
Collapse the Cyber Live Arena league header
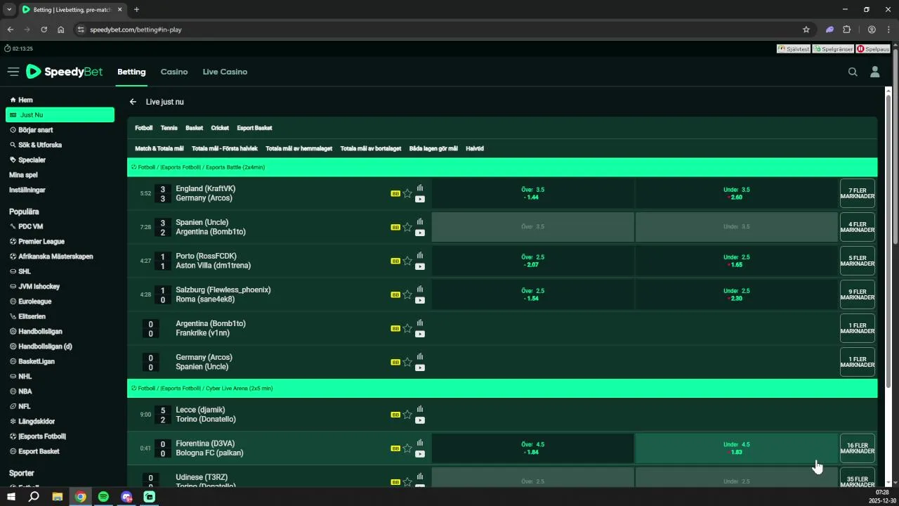(502, 388)
